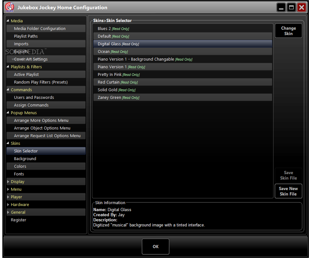This screenshot has width=309, height=258.
Task: Open the Colors skin settings
Action: coord(46,166)
